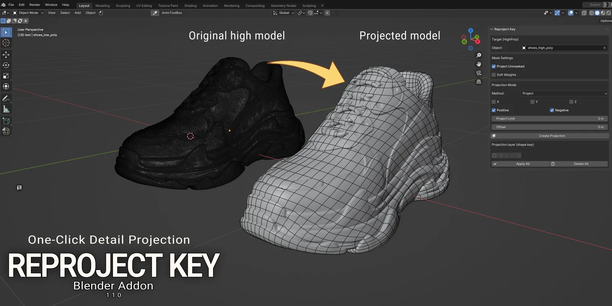
Task: Set selection mode to new selection
Action: [3, 21]
